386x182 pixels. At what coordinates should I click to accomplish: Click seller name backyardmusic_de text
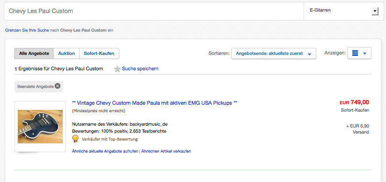pos(149,124)
